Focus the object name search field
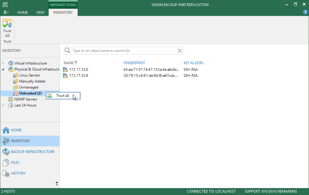This screenshot has width=309, height=195. coord(124,51)
